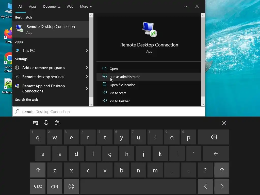Switch to the Documents search tab
Screen dimensions: 260x195
click(52, 6)
